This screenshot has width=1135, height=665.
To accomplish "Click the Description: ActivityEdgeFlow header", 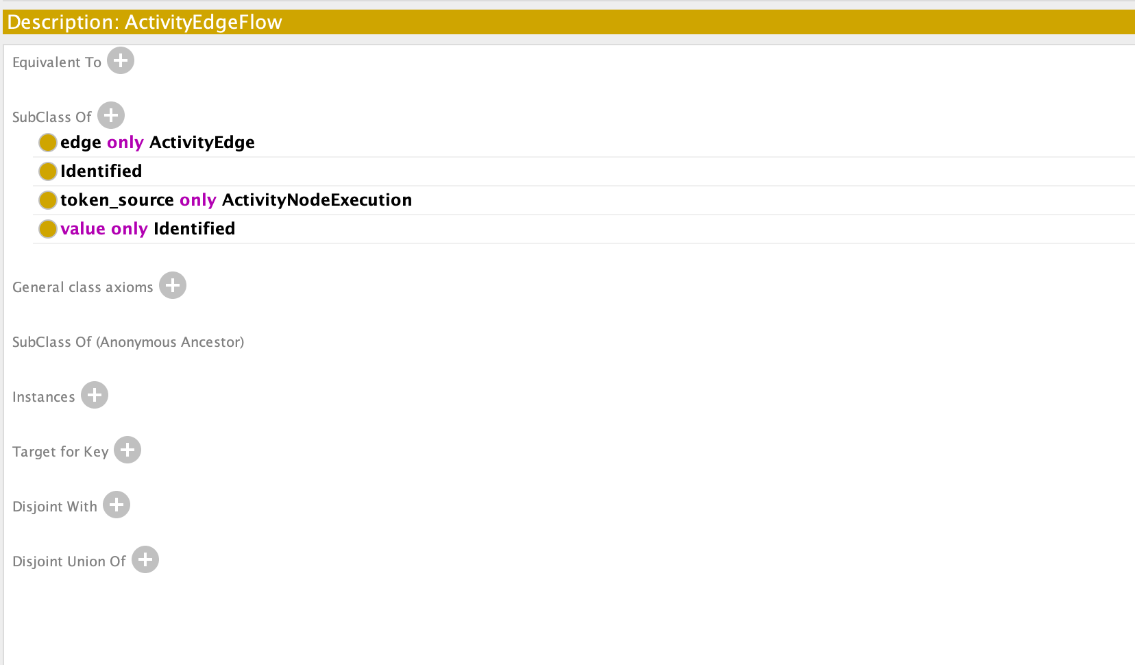I will point(144,21).
